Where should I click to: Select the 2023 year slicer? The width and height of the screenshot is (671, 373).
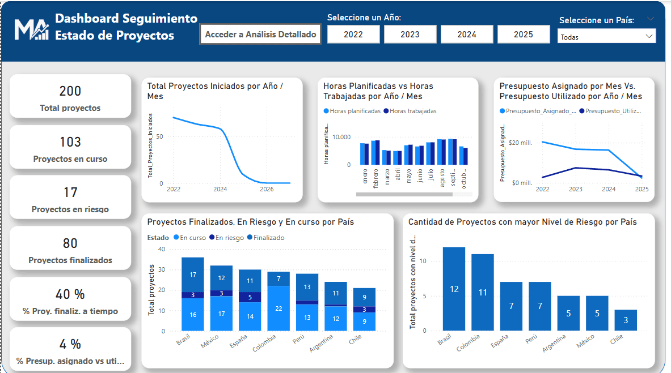[x=410, y=35]
